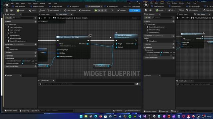Screen dimensions: 213x119
Task: Open File Explorer from taskbar
Action: pos(86,116)
